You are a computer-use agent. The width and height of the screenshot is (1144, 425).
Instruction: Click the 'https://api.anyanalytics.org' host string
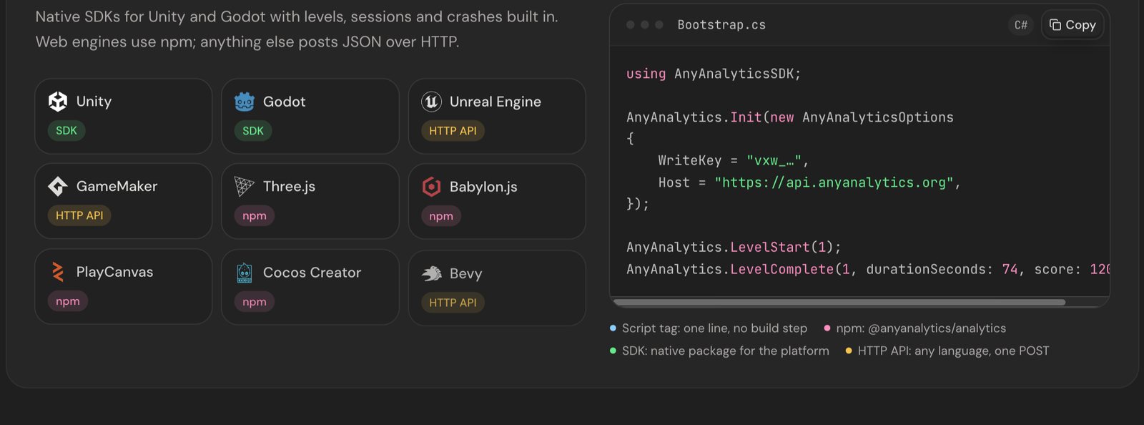[x=834, y=182]
